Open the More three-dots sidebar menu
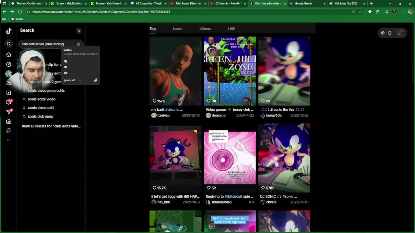 (9, 140)
